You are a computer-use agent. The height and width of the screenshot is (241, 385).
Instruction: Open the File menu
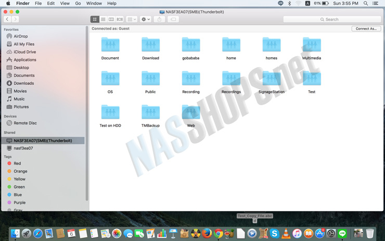(38, 3)
